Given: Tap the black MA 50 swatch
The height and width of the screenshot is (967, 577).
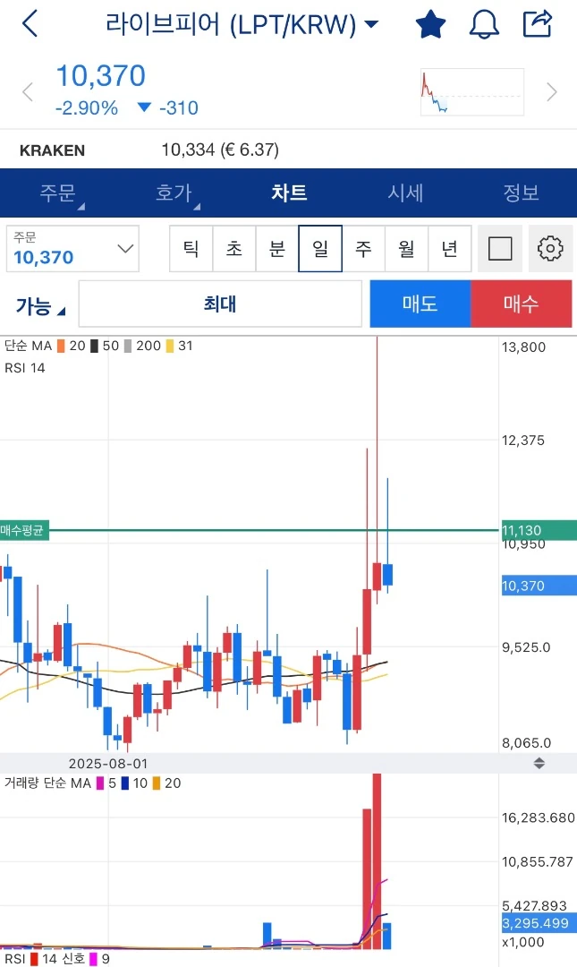Looking at the screenshot, I should [94, 346].
